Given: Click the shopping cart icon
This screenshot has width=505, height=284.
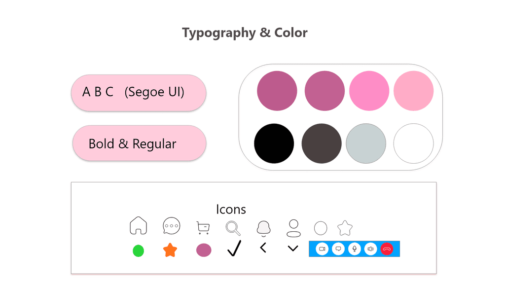Looking at the screenshot, I should (x=203, y=227).
